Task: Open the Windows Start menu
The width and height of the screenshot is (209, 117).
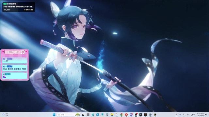Action: (54, 115)
